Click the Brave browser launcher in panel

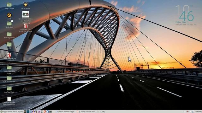click(45, 112)
